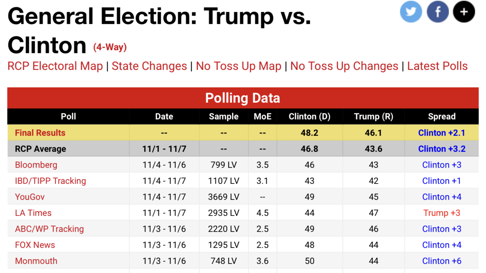Open the ABC/WP Tracking poll

pos(49,229)
